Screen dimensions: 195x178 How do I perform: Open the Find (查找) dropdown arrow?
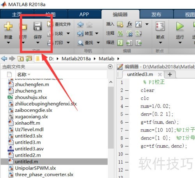click(98, 42)
